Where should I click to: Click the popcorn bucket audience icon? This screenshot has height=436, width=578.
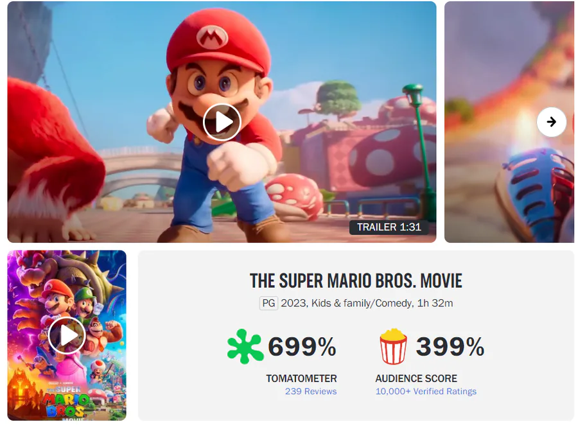point(393,347)
